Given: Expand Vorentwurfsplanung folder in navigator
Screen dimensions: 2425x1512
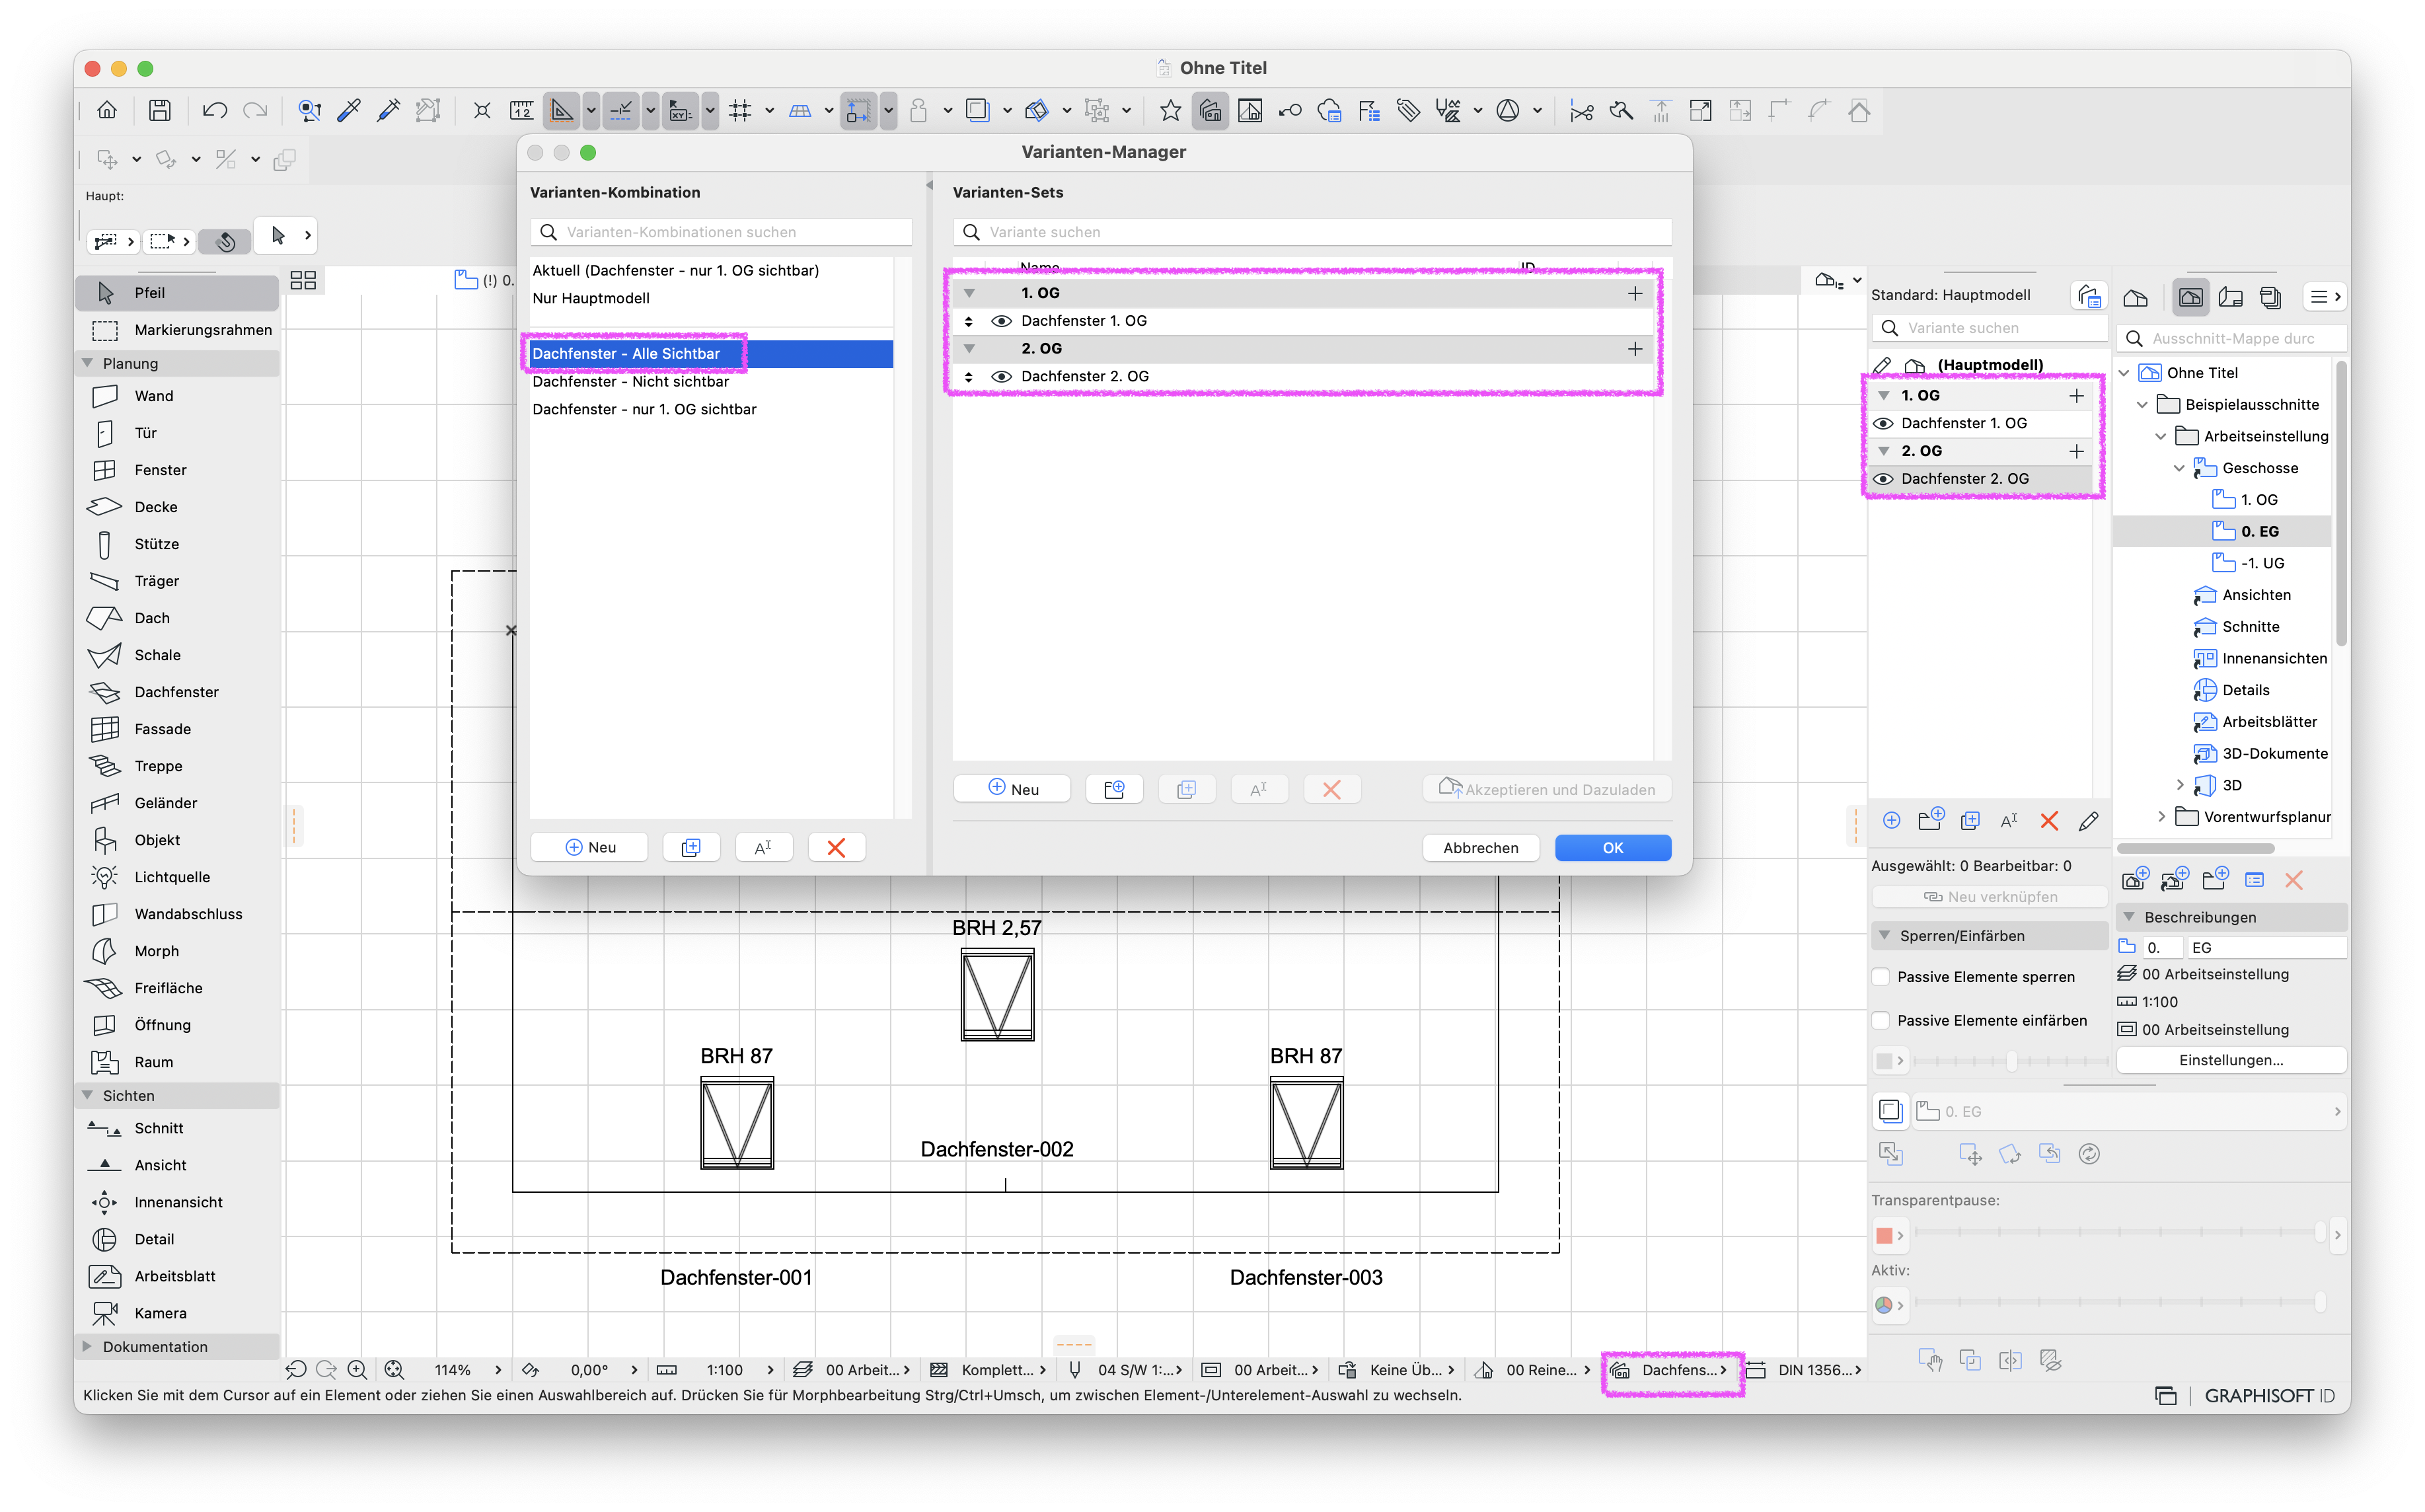Looking at the screenshot, I should tap(2161, 817).
